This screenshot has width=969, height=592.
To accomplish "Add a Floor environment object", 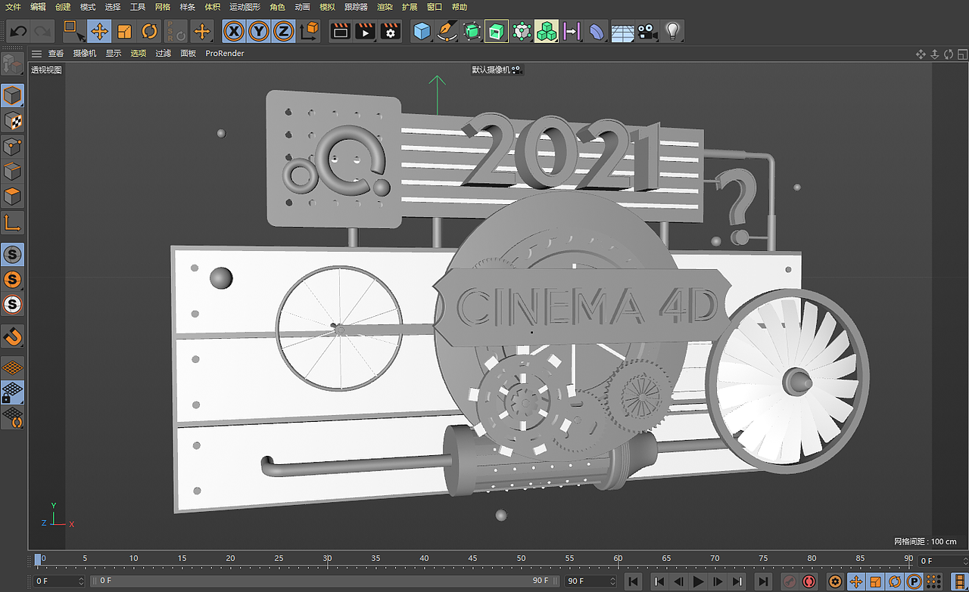I will pyautogui.click(x=622, y=32).
